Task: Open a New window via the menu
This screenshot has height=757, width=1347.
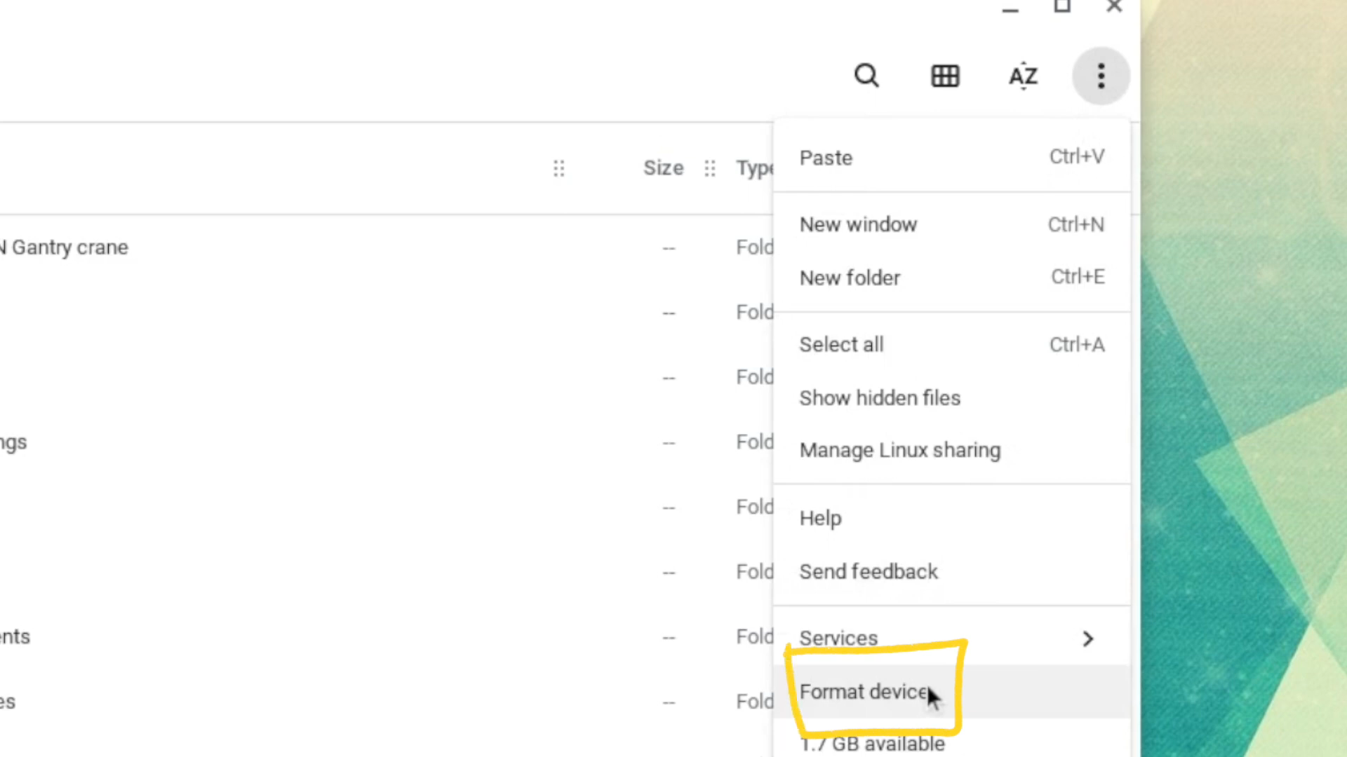Action: click(x=858, y=224)
